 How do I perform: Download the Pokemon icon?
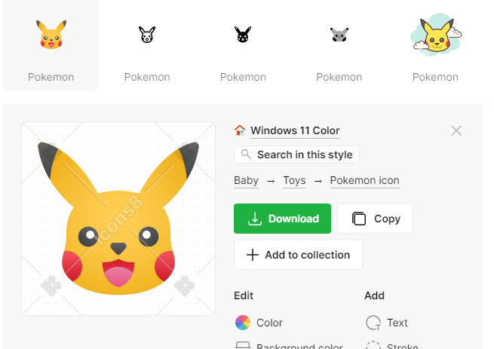coord(282,219)
